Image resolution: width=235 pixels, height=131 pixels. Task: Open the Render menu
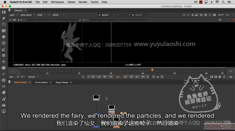[83, 2]
